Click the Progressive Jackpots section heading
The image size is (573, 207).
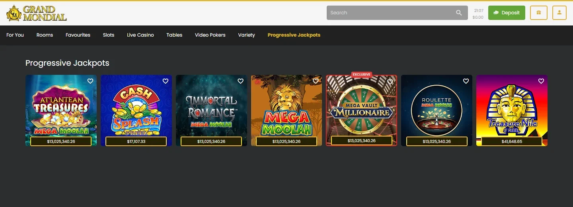point(67,63)
